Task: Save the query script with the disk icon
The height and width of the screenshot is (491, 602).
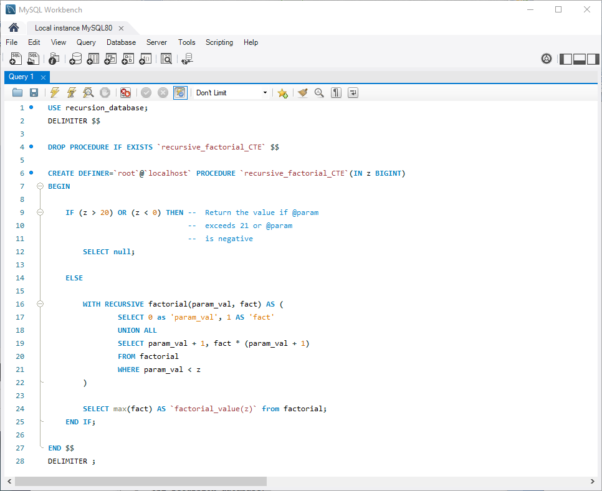Action: point(34,92)
